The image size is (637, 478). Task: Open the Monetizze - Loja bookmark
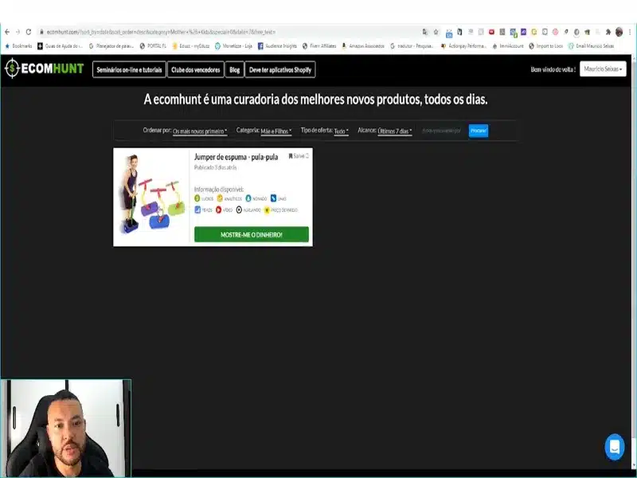pos(233,46)
